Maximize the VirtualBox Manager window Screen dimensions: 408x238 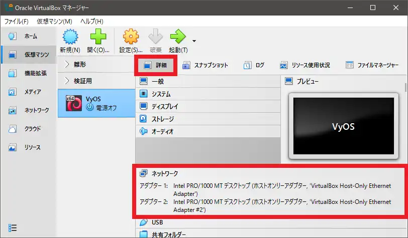tap(373, 8)
